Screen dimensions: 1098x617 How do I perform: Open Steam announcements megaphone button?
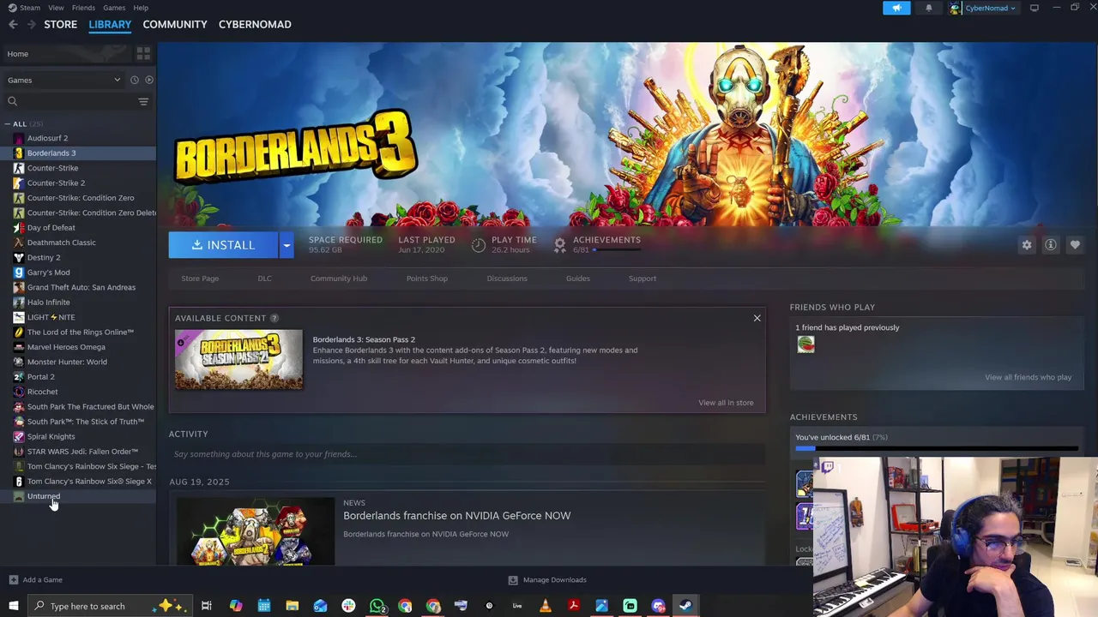(x=896, y=8)
